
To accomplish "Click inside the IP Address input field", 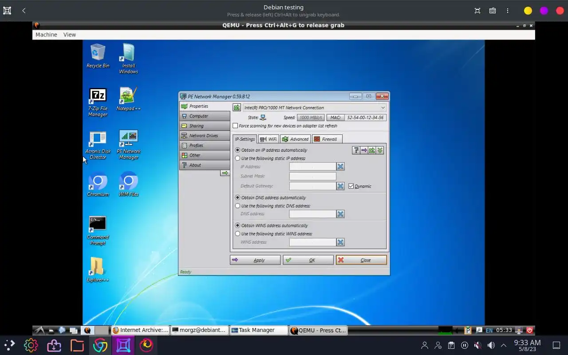I will point(313,166).
